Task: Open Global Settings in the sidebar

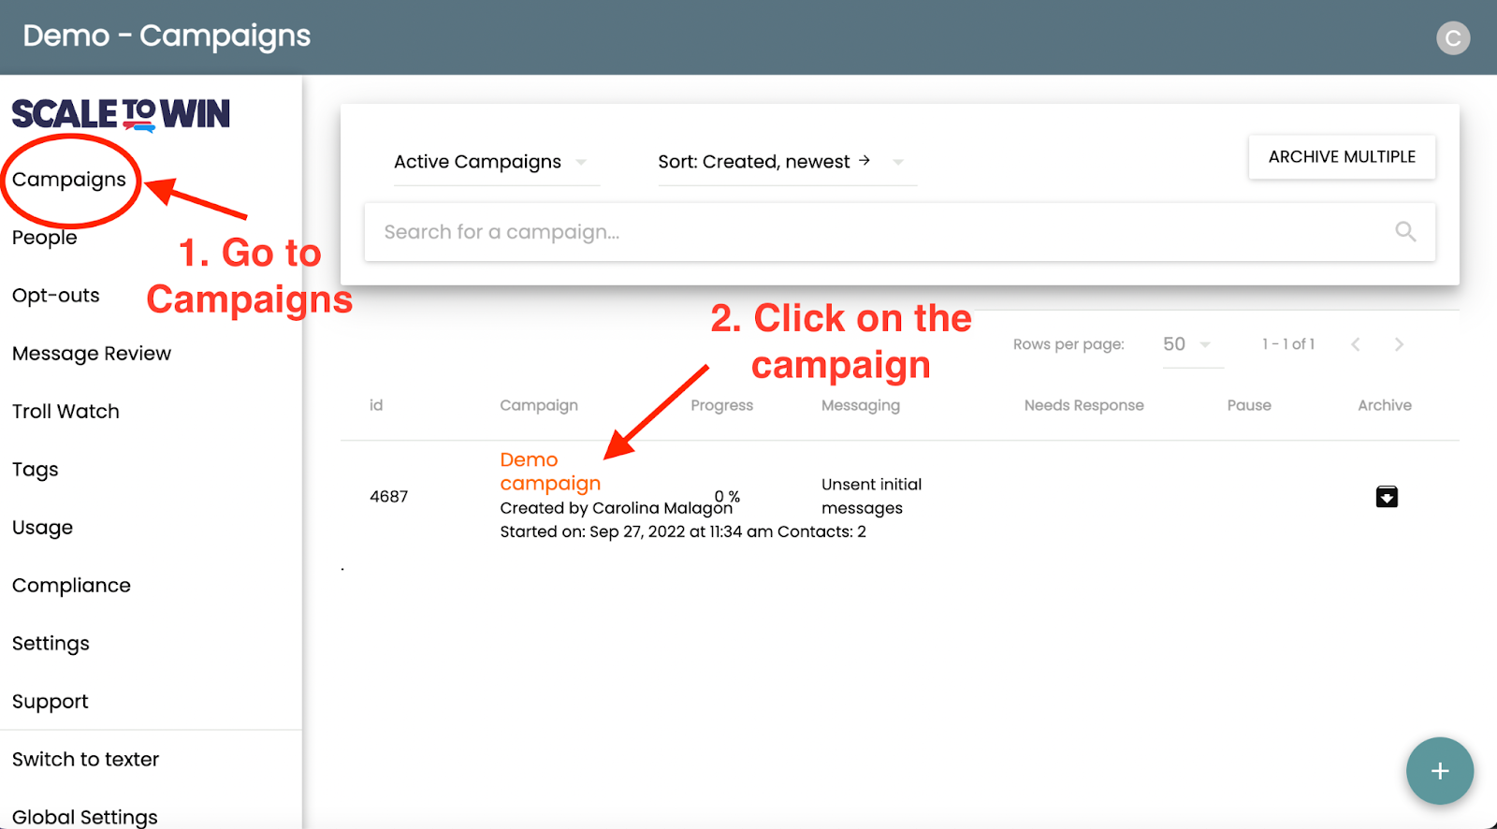Action: 84,817
